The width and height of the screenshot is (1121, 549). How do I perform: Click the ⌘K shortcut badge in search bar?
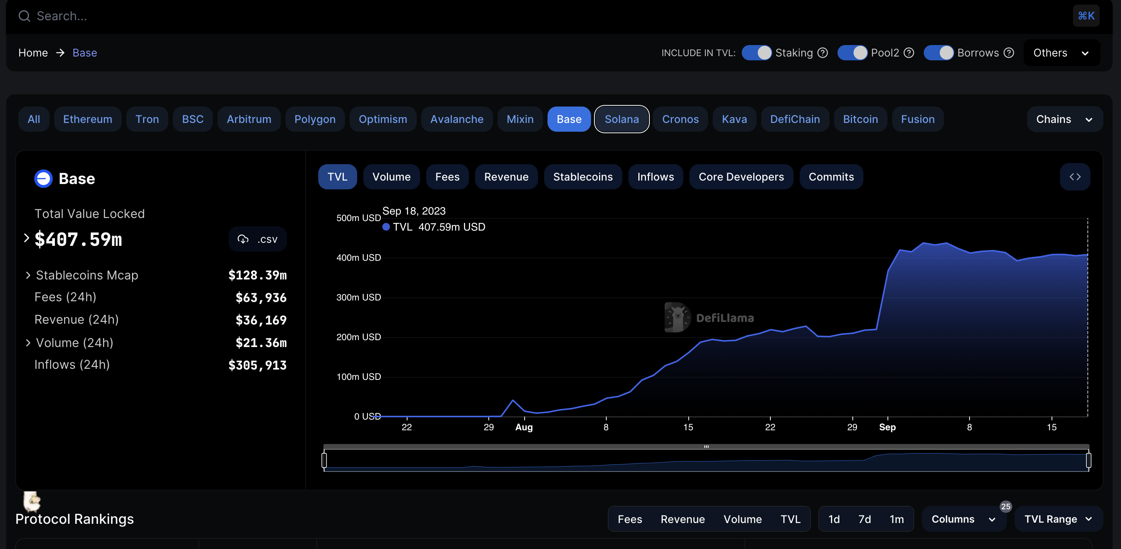pyautogui.click(x=1086, y=16)
